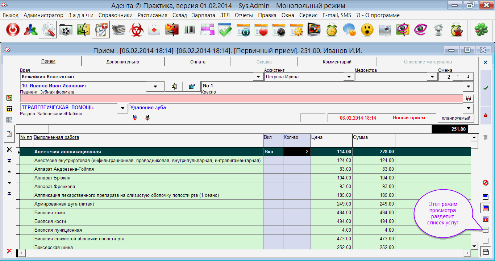
Task: Expand the Врач doctor dropdown
Action: point(258,77)
